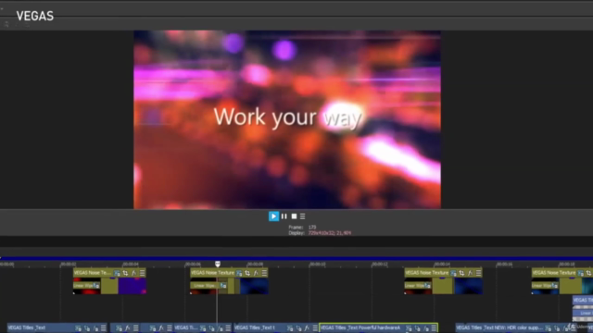This screenshot has height=333, width=593.
Task: Click the VEGAS logo in the header
Action: point(35,16)
